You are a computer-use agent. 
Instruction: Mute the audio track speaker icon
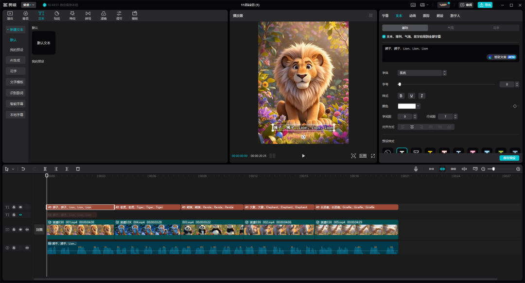(x=27, y=248)
